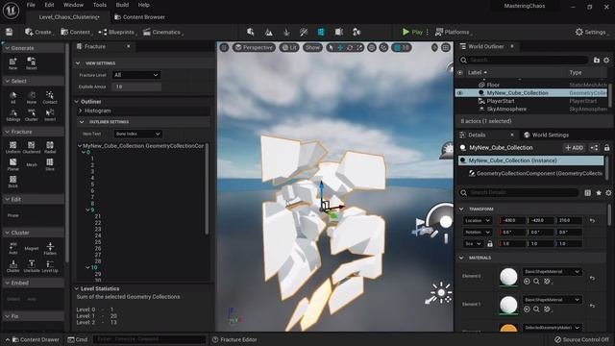Collapse the Transform section in Details
The height and width of the screenshot is (346, 615).
(461, 210)
